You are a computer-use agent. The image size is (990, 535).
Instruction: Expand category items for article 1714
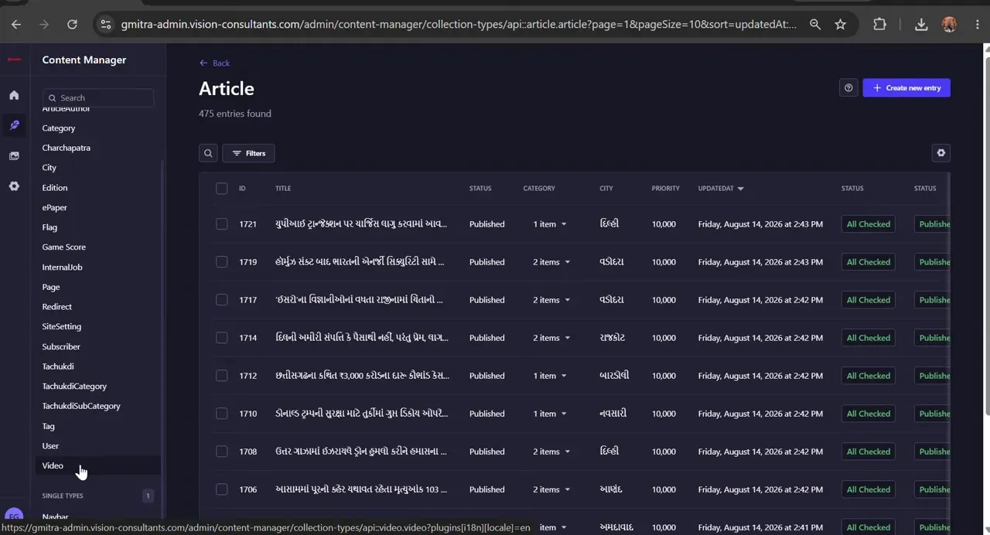coord(551,338)
